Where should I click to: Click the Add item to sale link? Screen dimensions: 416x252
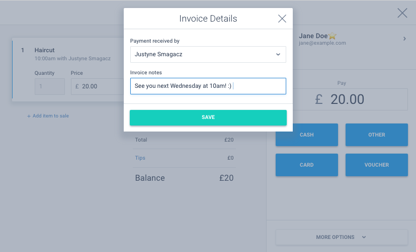50,116
